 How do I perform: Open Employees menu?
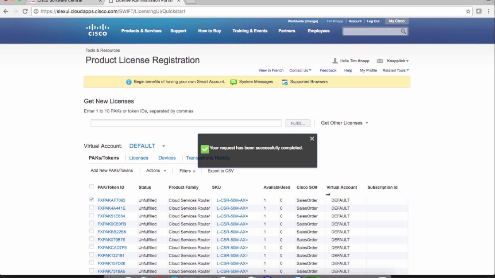point(319,31)
